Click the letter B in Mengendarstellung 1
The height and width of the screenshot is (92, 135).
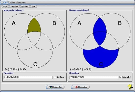click(x=54, y=23)
